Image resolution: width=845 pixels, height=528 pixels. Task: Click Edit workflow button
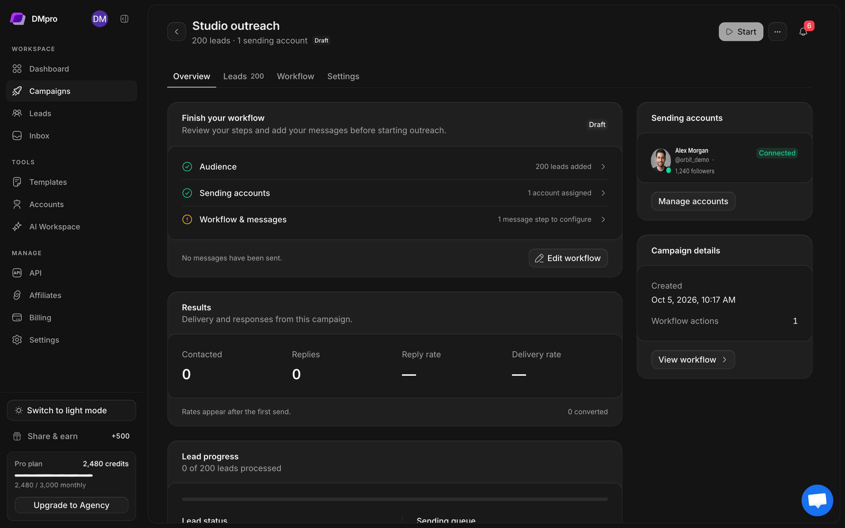point(568,258)
